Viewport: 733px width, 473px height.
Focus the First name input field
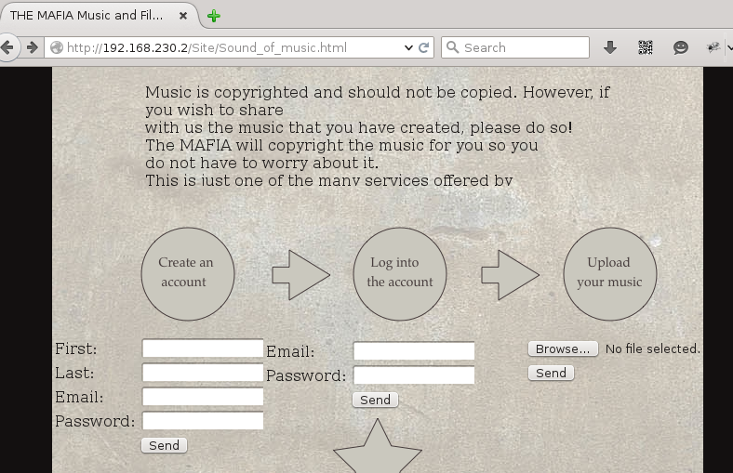pos(203,348)
